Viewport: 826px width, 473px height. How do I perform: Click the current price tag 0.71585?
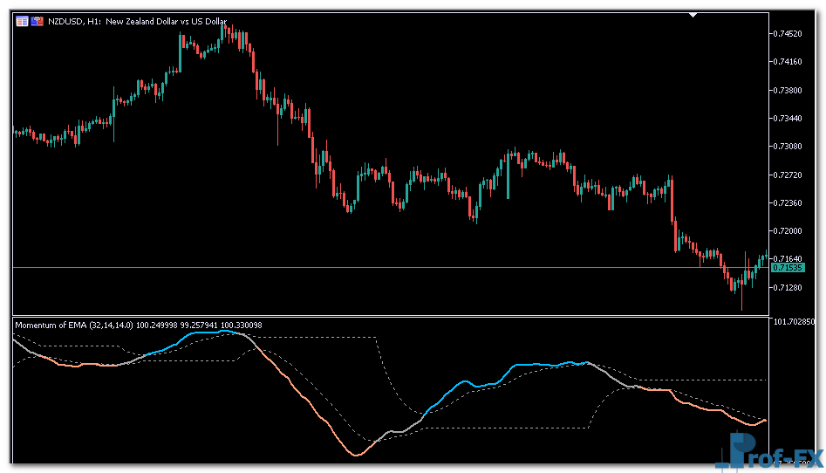pos(785,267)
